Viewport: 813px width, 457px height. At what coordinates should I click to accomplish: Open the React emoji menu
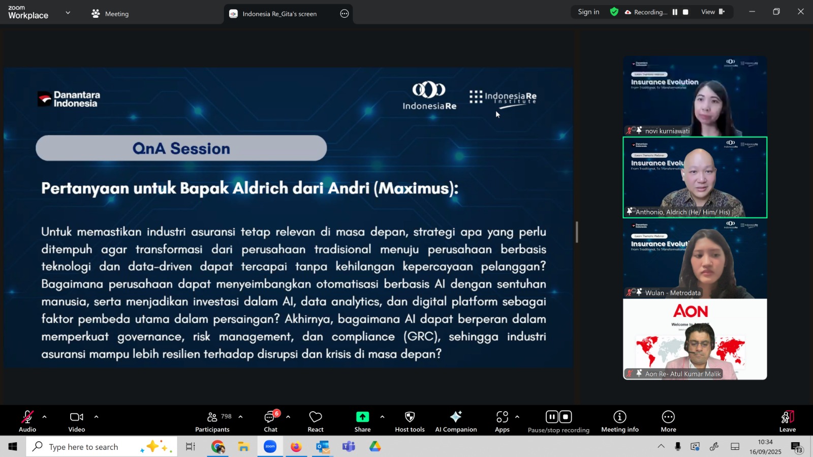[x=315, y=421]
